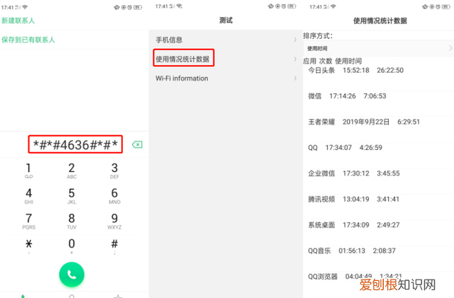
Task: Tap the star key on dialpad
Action: 28,246
